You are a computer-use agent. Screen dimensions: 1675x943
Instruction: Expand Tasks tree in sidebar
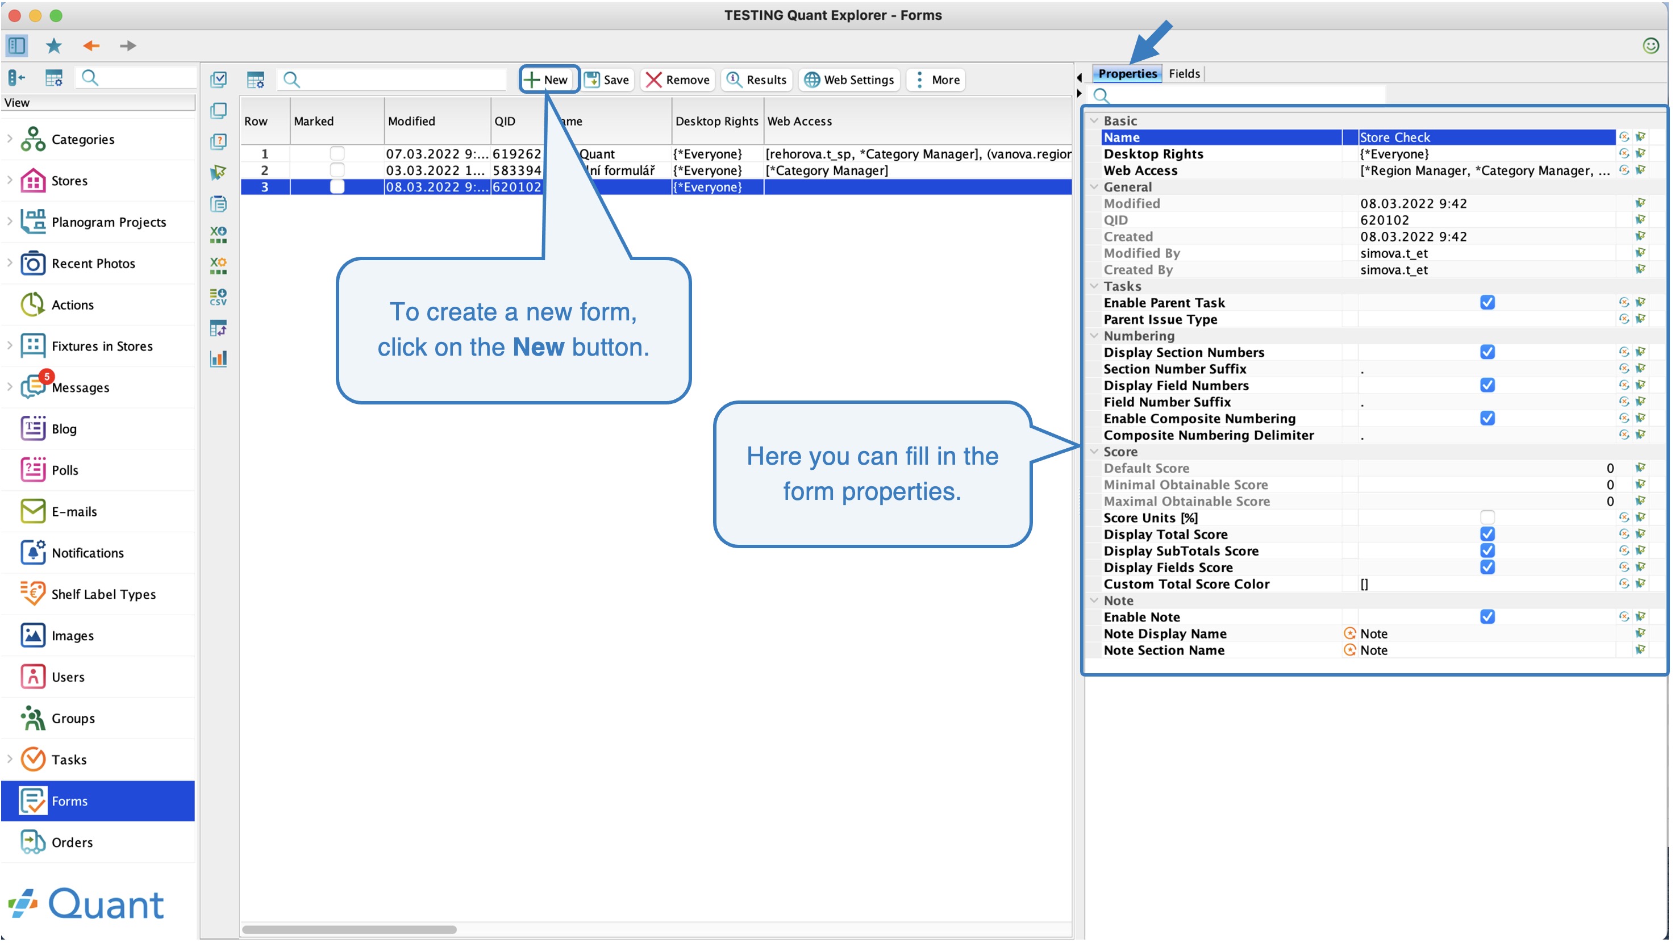[x=10, y=759]
